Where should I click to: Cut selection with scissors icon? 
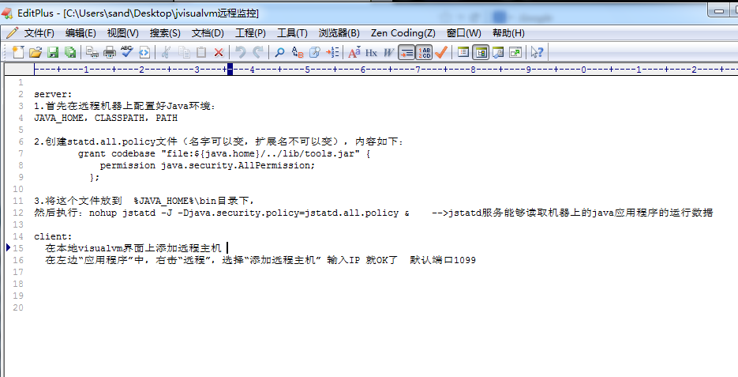coord(165,52)
